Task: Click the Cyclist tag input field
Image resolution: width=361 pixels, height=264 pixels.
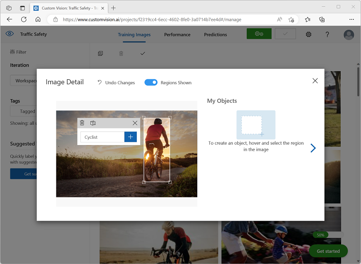Action: pyautogui.click(x=102, y=137)
